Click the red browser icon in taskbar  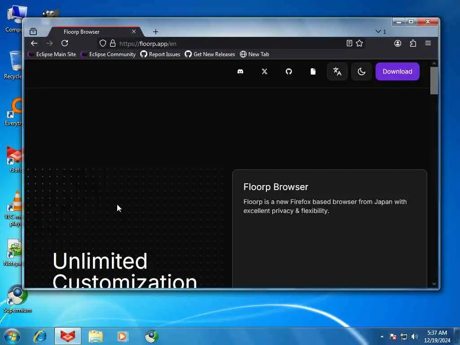point(68,336)
